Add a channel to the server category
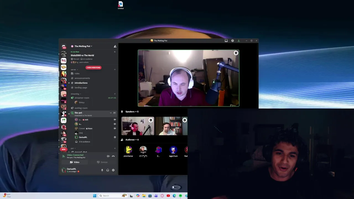354x199 pixels. pos(115,69)
